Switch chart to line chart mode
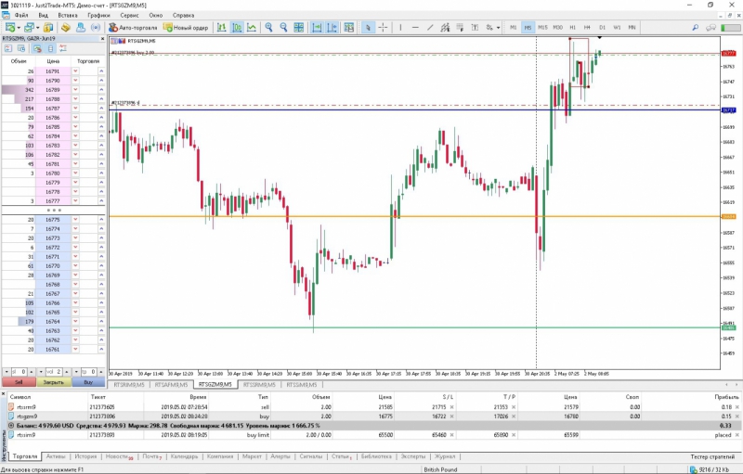Viewport: 743px width, 474px height. (252, 28)
